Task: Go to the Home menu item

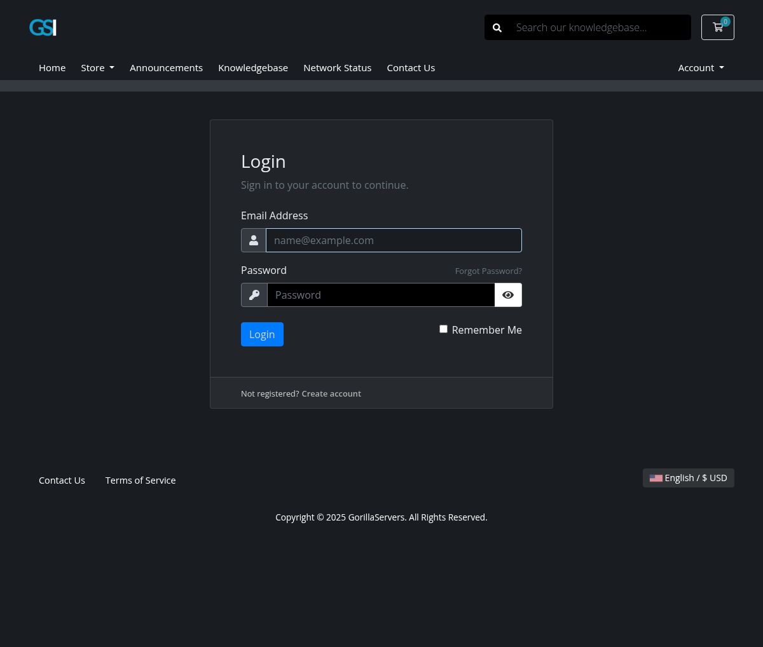Action: point(52,68)
